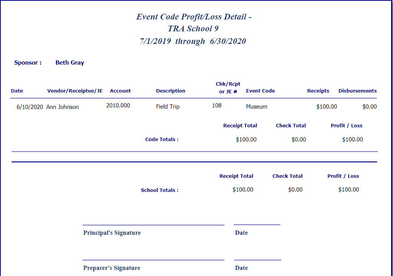This screenshot has height=276, width=393.
Task: Click 'Profit / Loss' header above Code Totals
Action: coord(346,126)
